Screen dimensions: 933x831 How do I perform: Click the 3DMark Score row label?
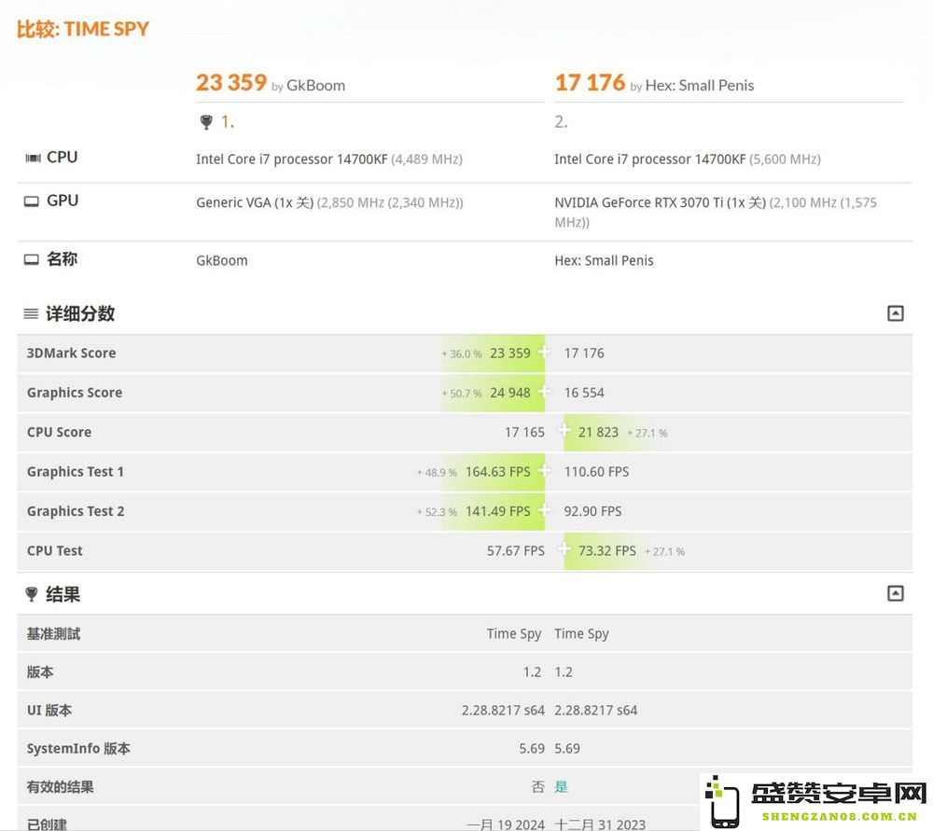(72, 353)
